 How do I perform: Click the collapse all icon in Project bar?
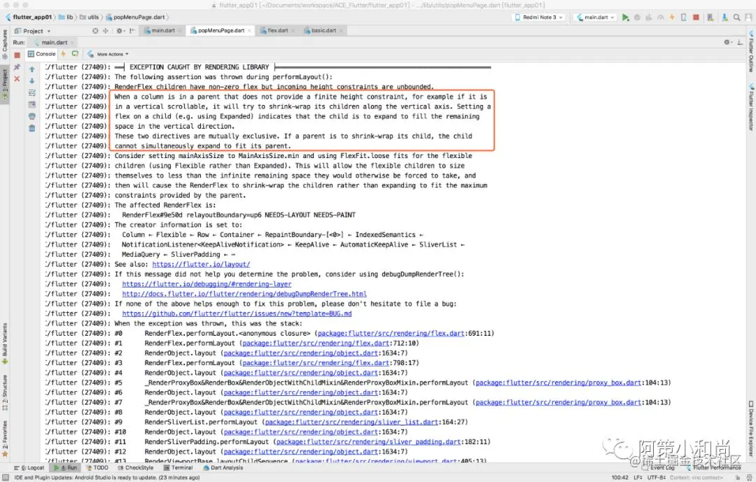click(x=106, y=31)
